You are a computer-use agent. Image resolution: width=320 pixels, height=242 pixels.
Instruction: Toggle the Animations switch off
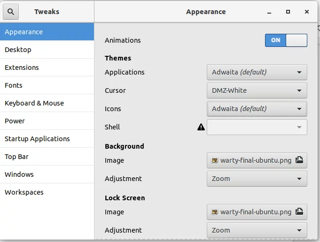(286, 40)
